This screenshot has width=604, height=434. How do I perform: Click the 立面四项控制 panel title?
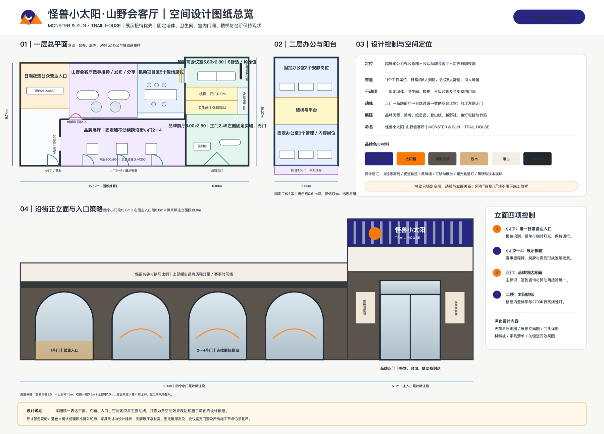click(515, 215)
